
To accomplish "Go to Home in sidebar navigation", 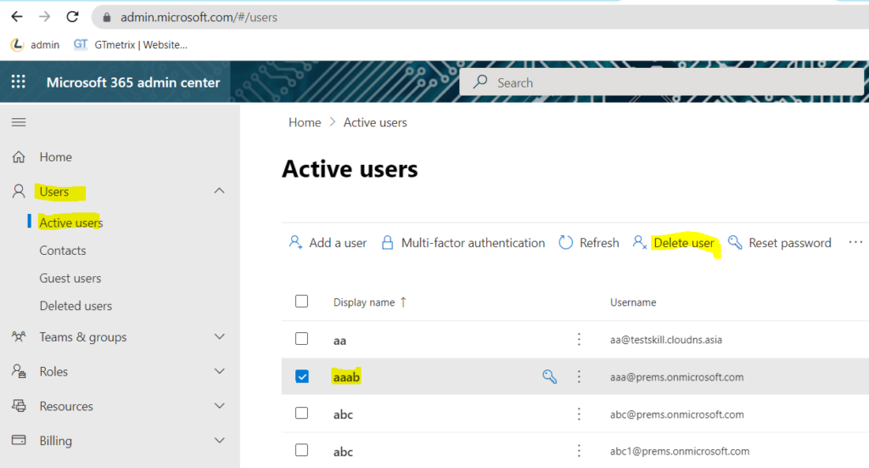I will point(55,157).
